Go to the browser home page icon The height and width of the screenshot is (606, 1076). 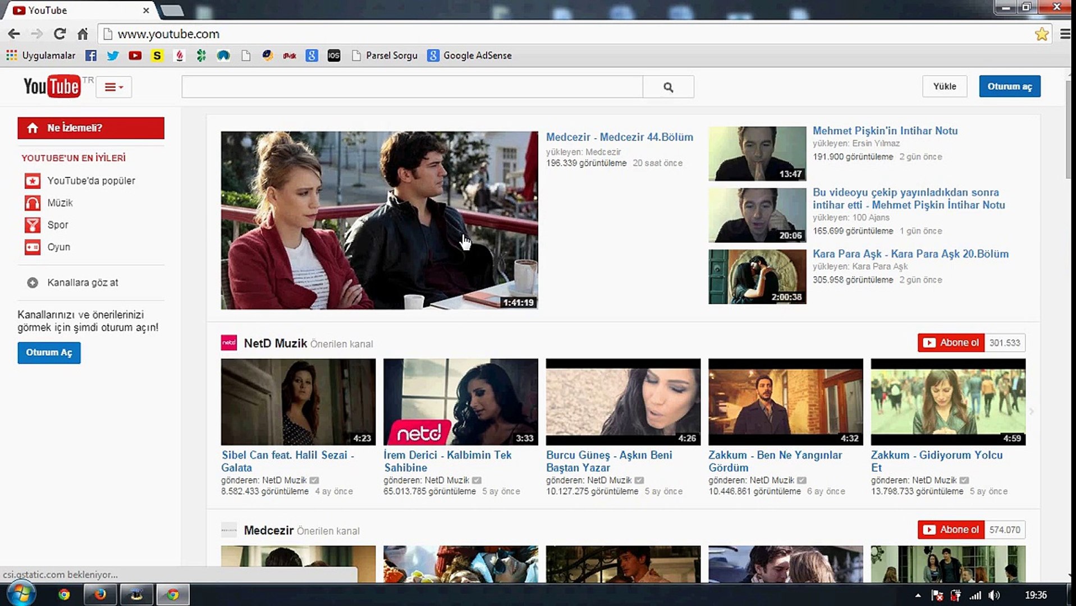(83, 34)
